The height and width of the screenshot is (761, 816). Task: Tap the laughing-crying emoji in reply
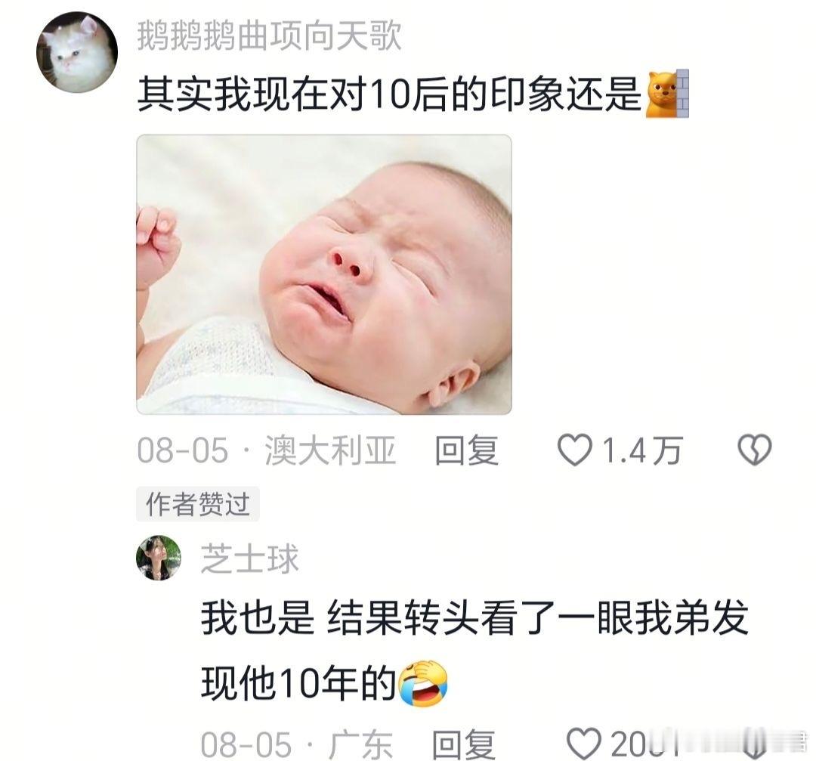[422, 683]
